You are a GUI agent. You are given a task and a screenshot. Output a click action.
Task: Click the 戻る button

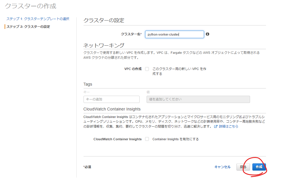click(243, 167)
